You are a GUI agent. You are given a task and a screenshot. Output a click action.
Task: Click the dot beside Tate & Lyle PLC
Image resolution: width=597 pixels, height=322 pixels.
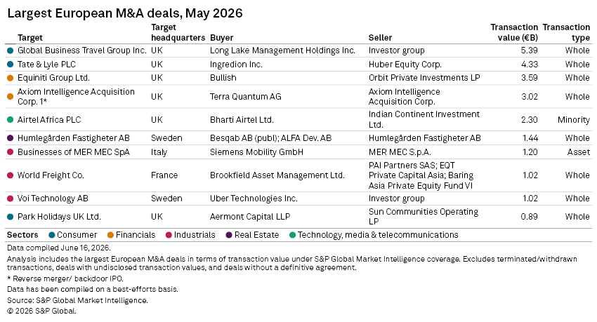[11, 65]
